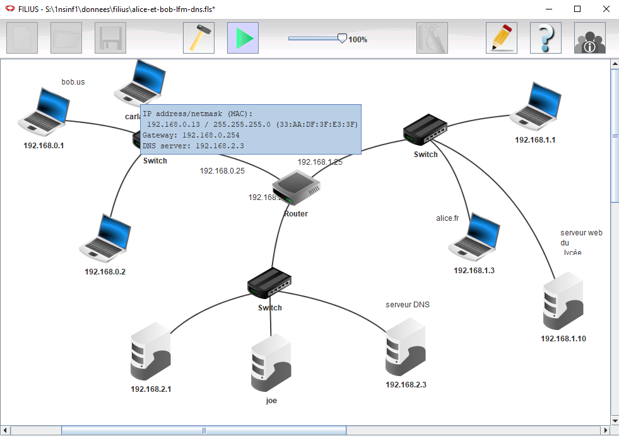Click the new file icon

click(22, 38)
